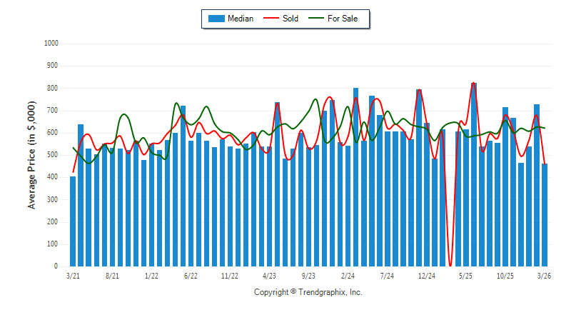The height and width of the screenshot is (310, 571).
Task: Click the tallest blue bar in the chart
Action: tap(474, 175)
